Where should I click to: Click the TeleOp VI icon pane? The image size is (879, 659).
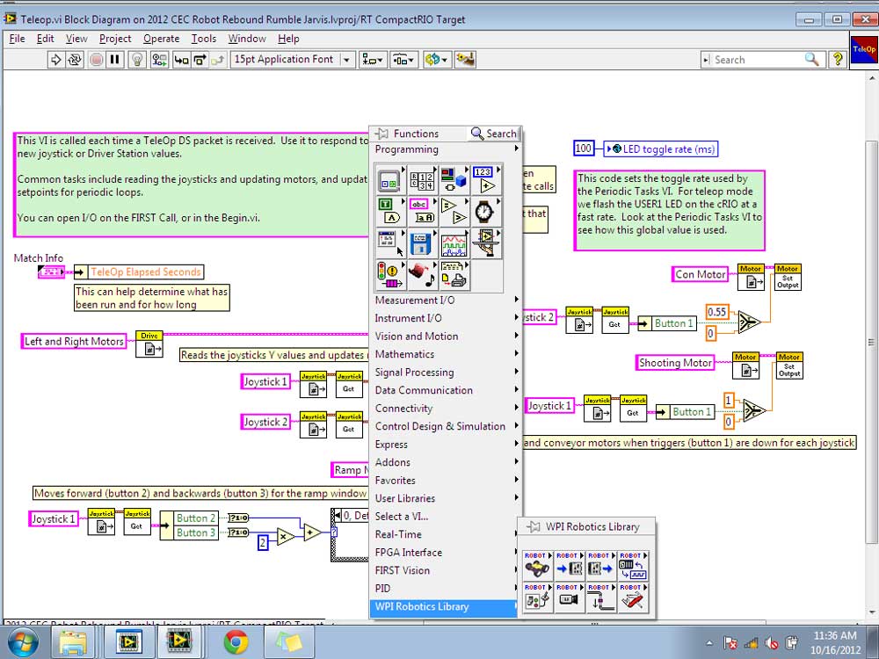[x=864, y=52]
